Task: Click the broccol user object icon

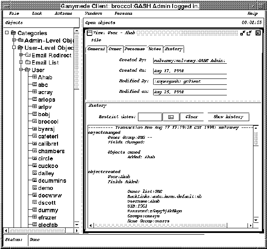Action: pos(34,122)
